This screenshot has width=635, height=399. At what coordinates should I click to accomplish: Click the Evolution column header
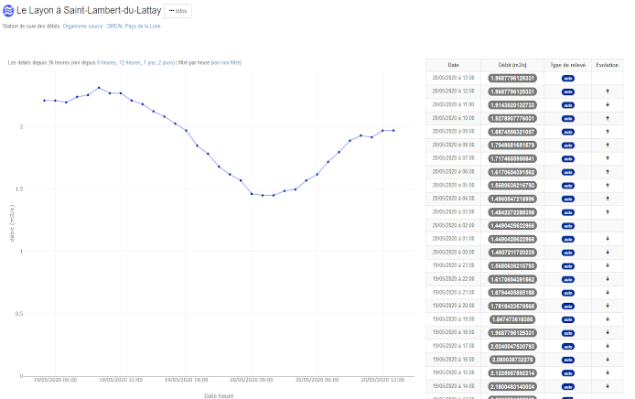tap(608, 65)
